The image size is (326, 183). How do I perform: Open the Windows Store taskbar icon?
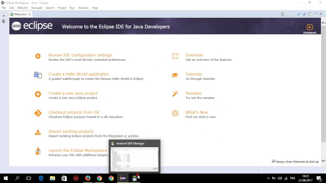click(64, 178)
